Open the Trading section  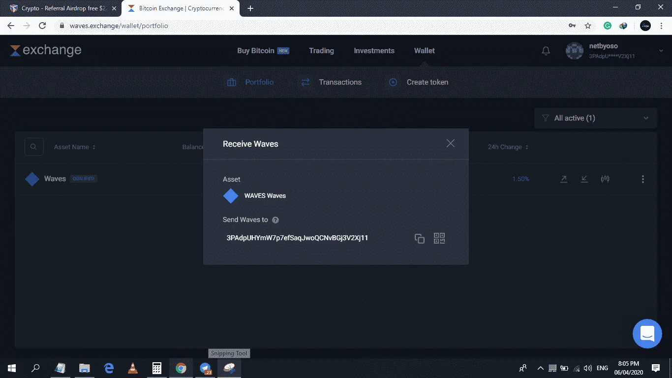pos(321,51)
